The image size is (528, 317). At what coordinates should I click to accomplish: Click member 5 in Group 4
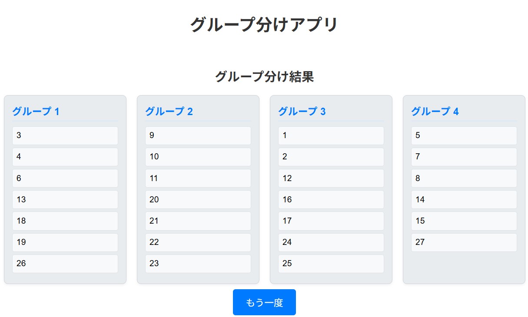464,135
